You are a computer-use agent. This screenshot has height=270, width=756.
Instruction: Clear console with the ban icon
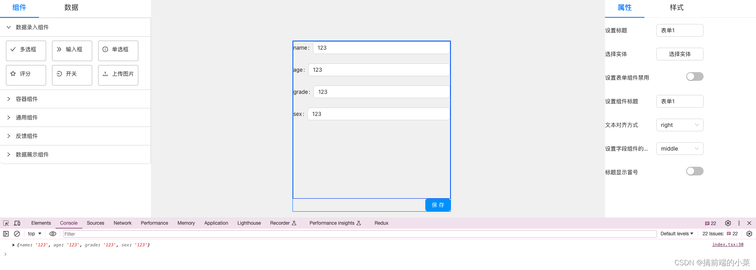point(17,234)
